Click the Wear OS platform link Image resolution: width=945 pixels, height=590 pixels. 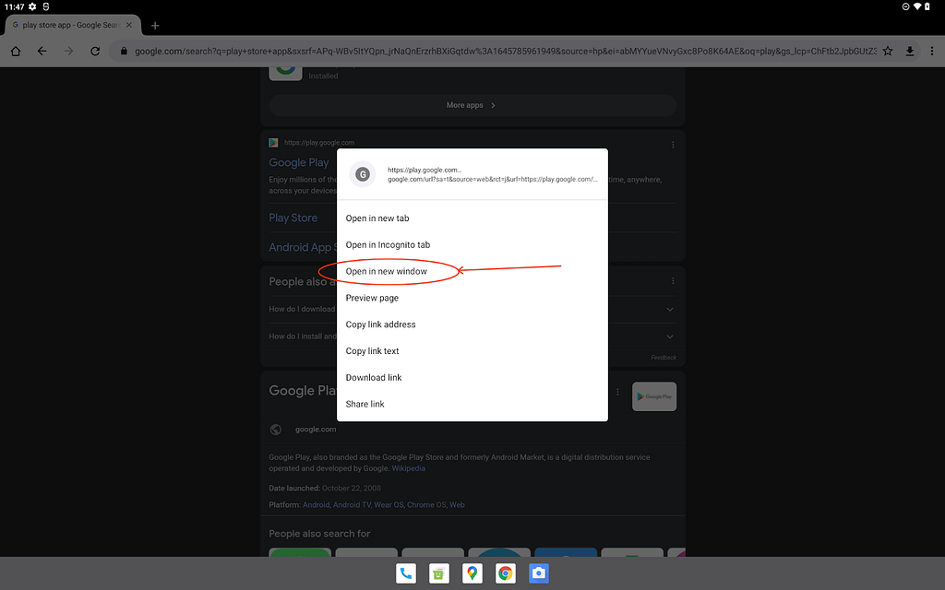point(389,505)
